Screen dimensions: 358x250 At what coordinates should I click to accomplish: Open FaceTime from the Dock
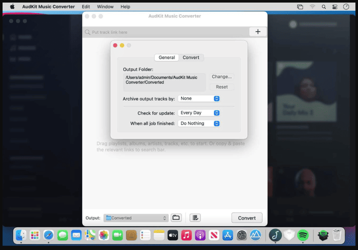[117, 235]
